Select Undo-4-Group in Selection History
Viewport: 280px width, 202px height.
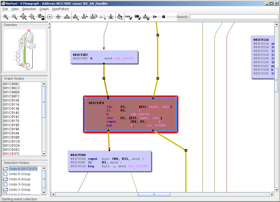pyautogui.click(x=19, y=179)
